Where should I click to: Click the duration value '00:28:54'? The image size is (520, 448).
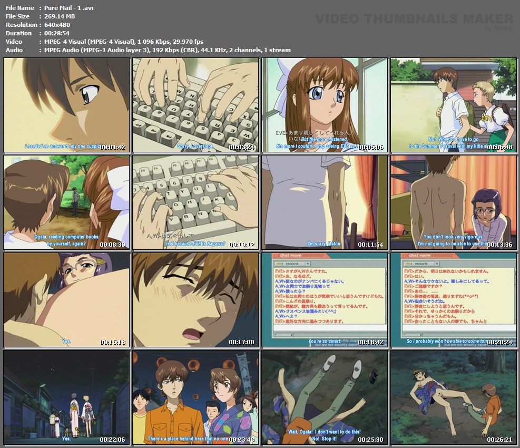[x=57, y=33]
